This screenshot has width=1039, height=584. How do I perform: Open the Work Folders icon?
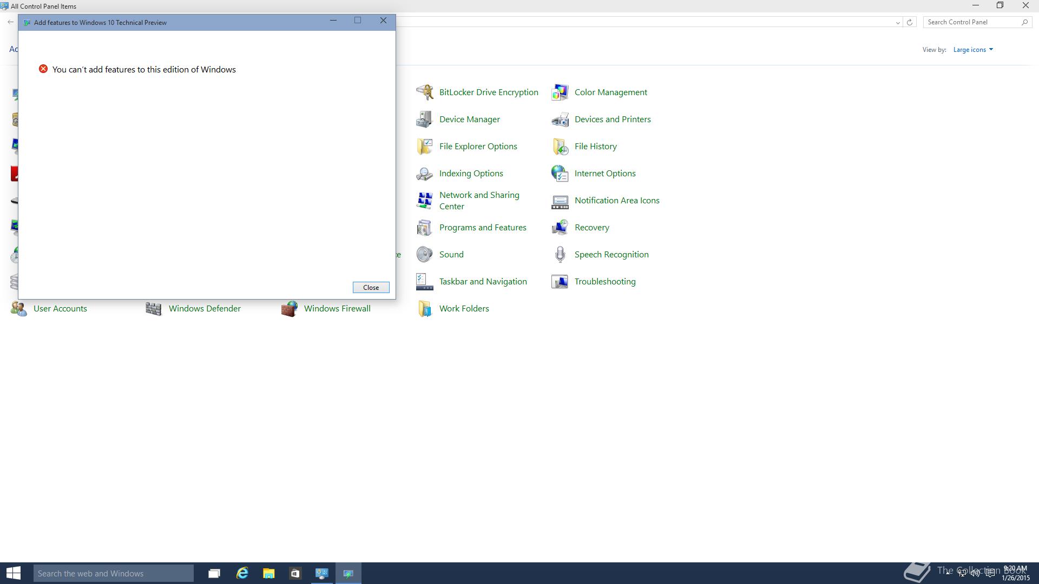[425, 309]
